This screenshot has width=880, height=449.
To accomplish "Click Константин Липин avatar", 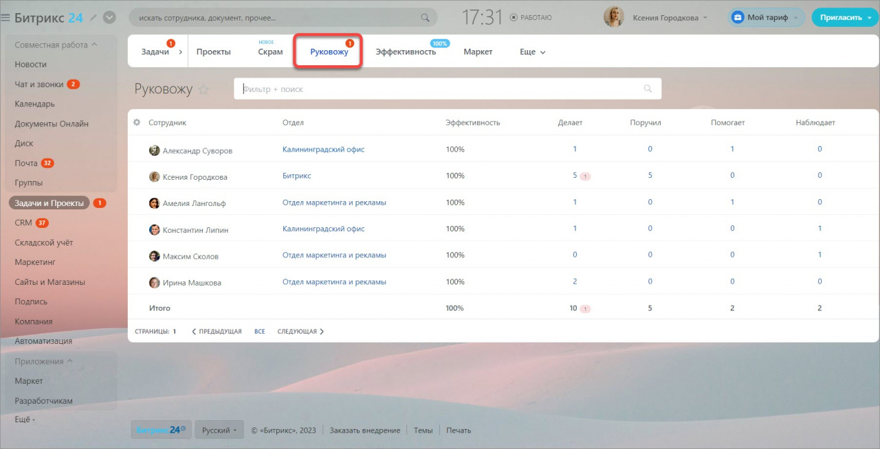I will [155, 230].
